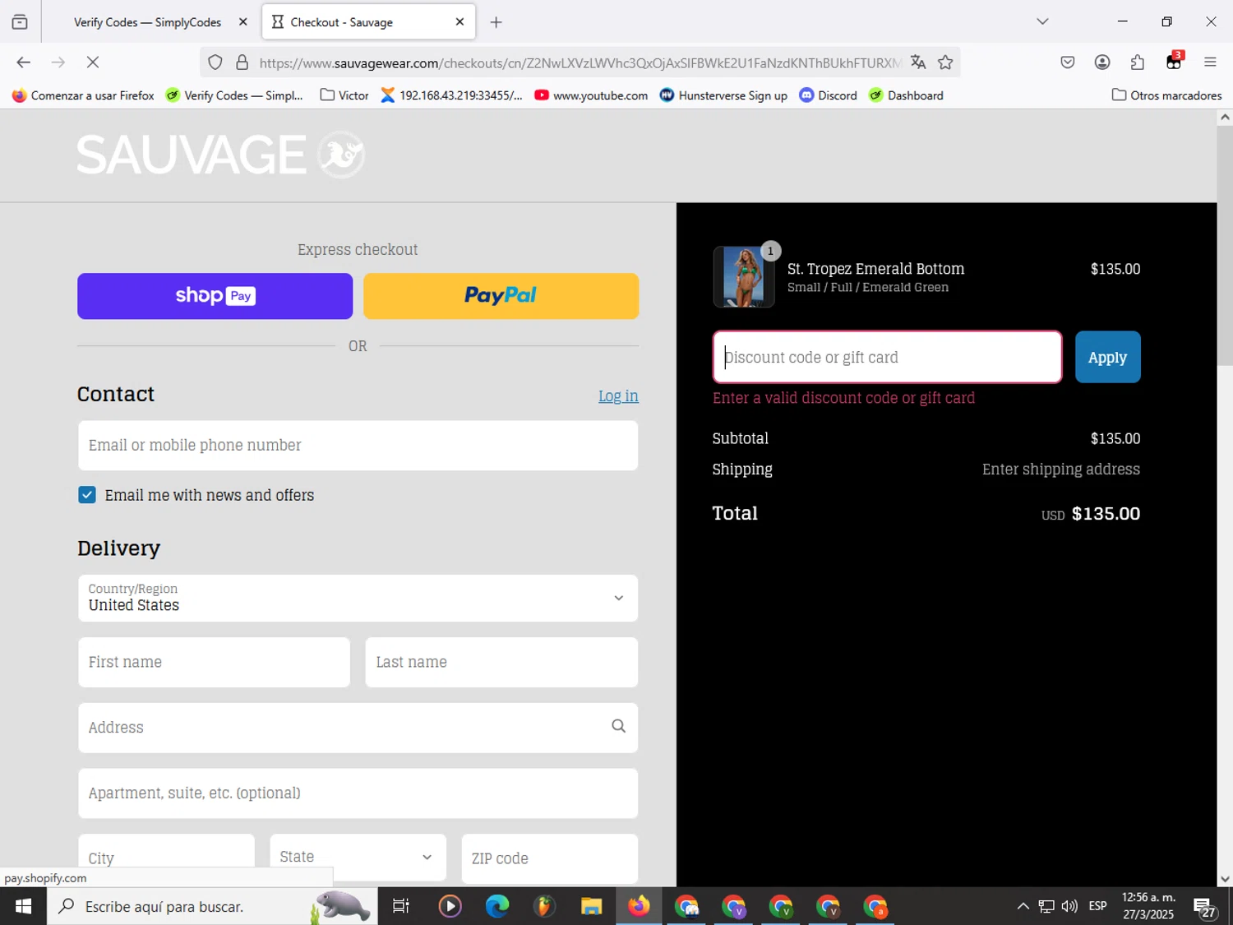
Task: Open a new browser tab
Action: point(496,22)
